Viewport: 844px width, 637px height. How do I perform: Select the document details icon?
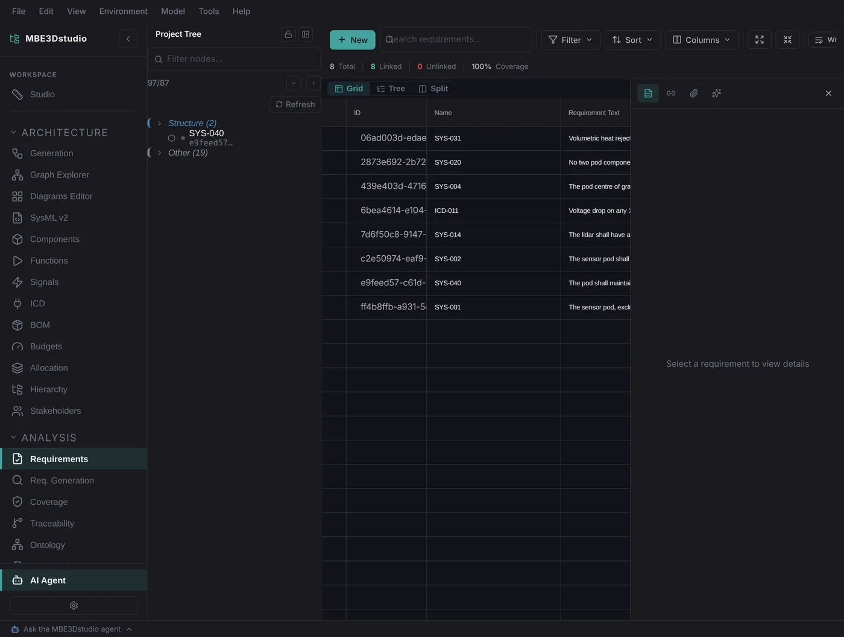[x=648, y=93]
